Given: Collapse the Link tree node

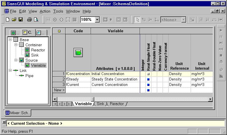Looking at the screenshot, I should [10, 70].
